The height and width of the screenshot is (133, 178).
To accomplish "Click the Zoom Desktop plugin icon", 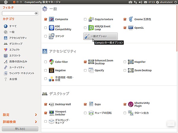I will click(x=131, y=70).
